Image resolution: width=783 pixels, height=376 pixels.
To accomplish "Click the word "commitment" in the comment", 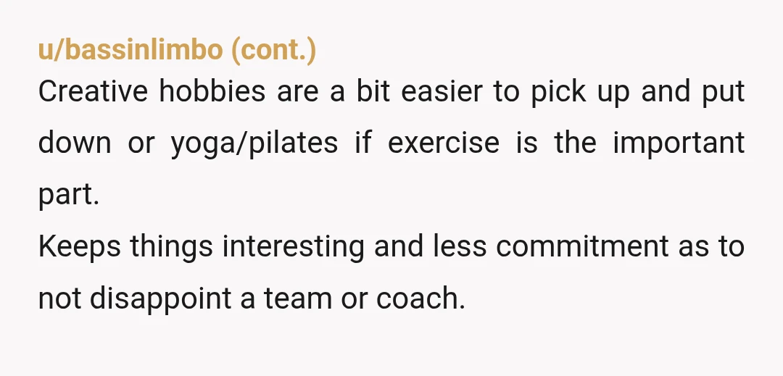I will [x=582, y=246].
